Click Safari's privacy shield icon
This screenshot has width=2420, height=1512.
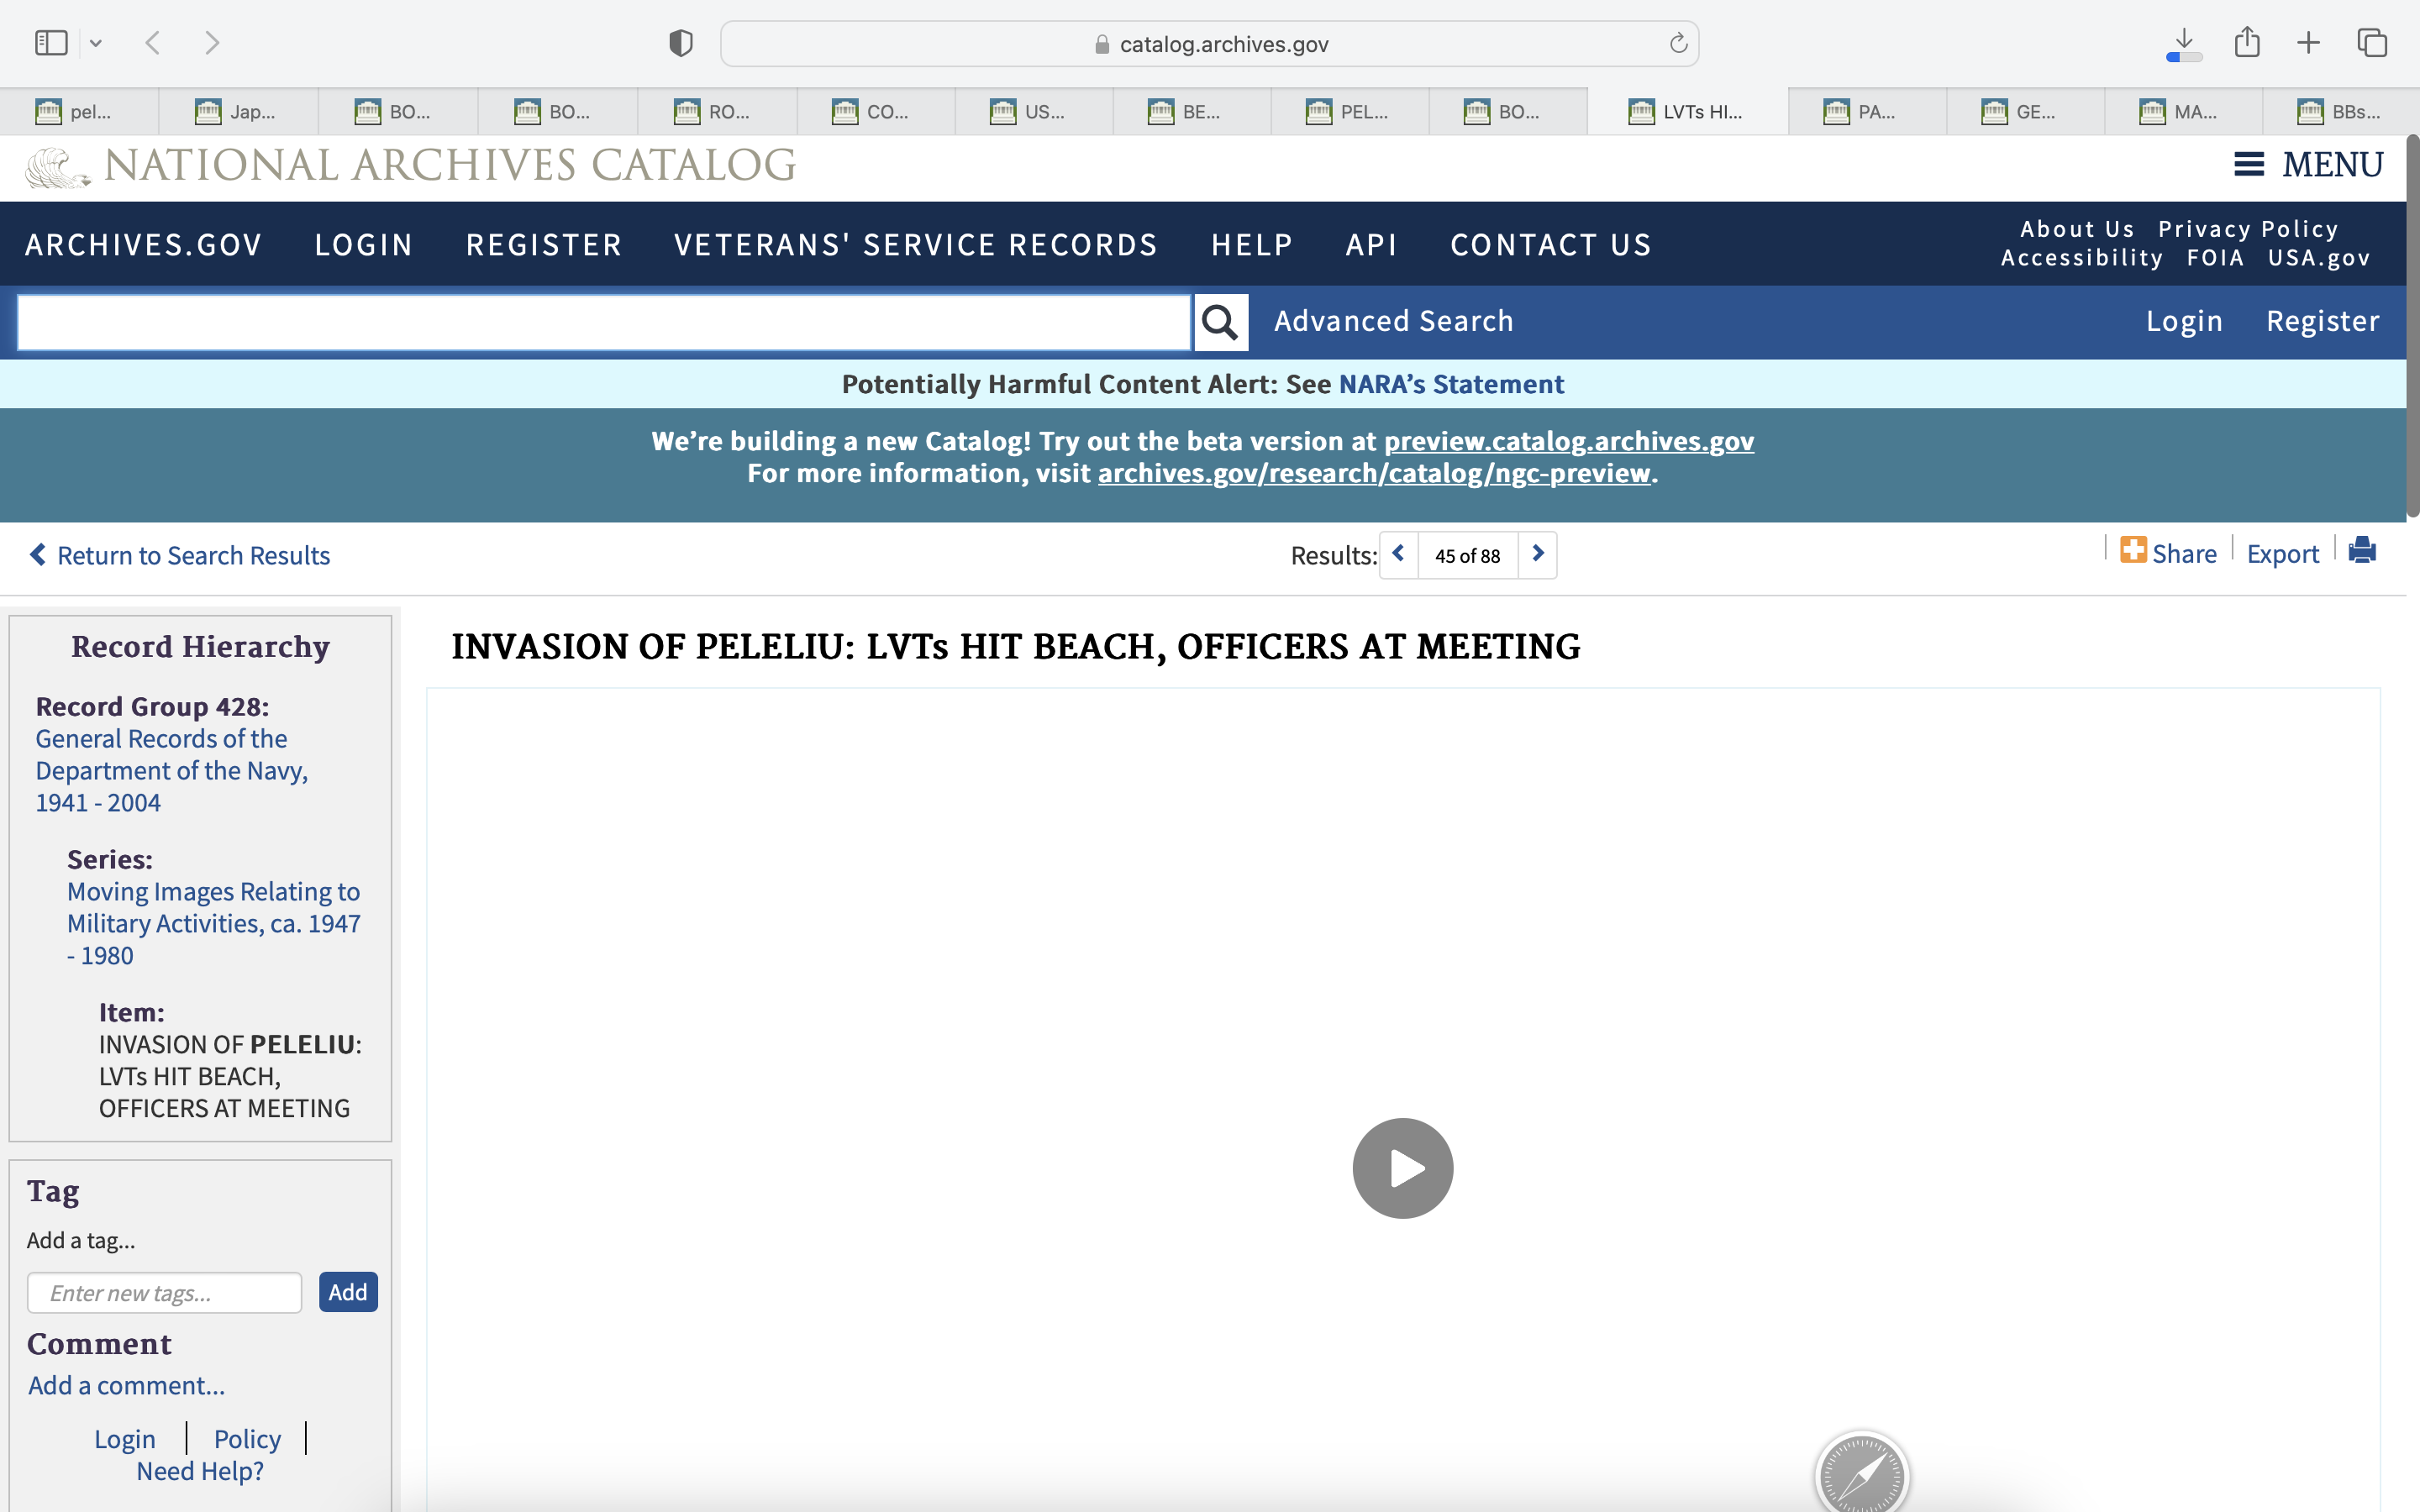[681, 43]
